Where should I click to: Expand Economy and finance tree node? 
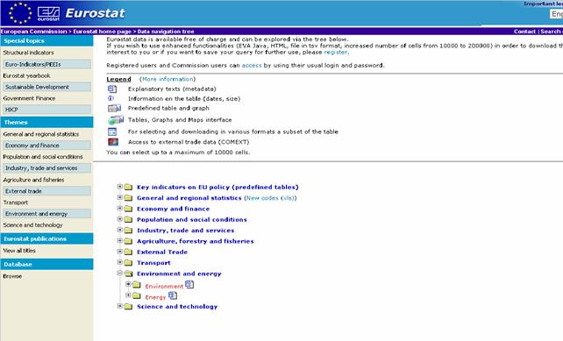(120, 208)
